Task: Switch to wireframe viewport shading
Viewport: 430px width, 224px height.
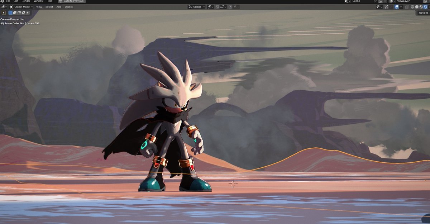Action: pos(412,7)
